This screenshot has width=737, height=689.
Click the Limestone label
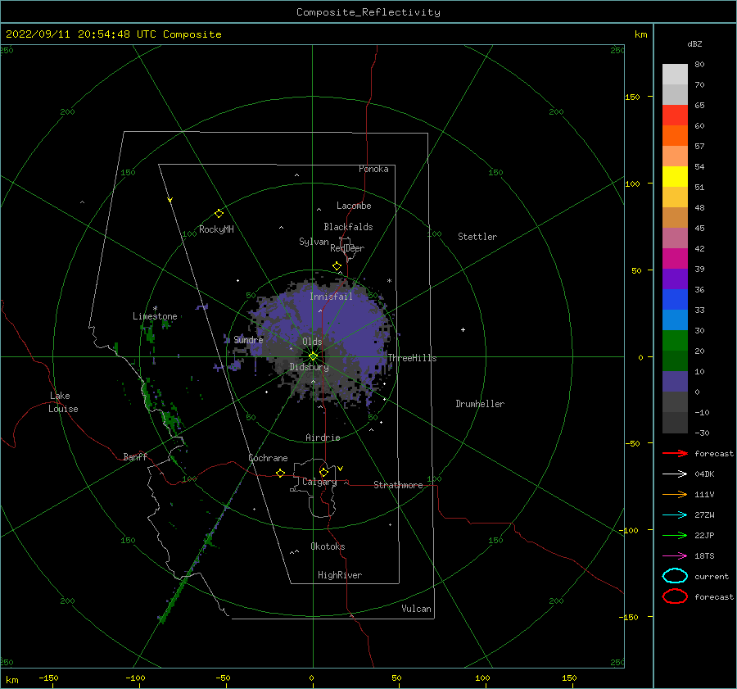point(155,316)
